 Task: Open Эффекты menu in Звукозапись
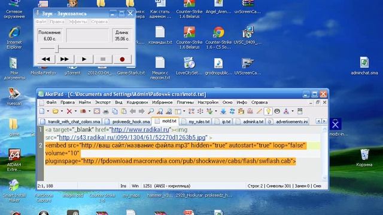(x=77, y=21)
